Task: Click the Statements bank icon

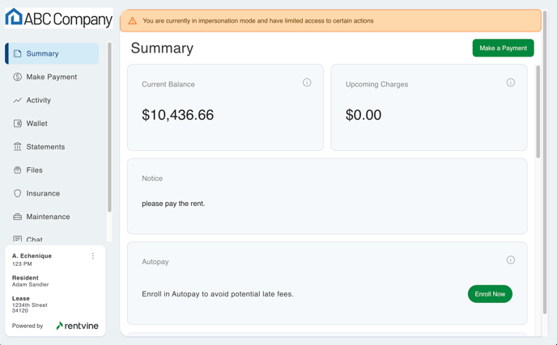Action: pyautogui.click(x=18, y=147)
